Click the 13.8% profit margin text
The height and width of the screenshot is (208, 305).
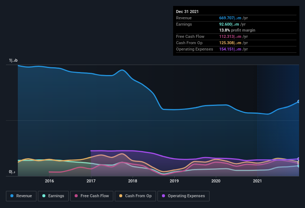tap(237, 30)
